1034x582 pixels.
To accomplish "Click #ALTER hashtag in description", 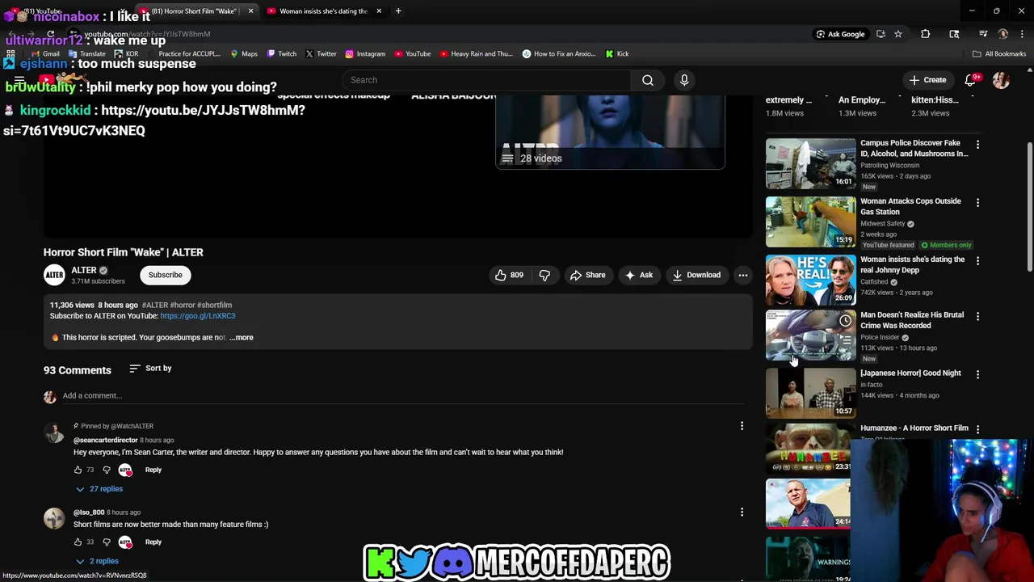I will [155, 306].
